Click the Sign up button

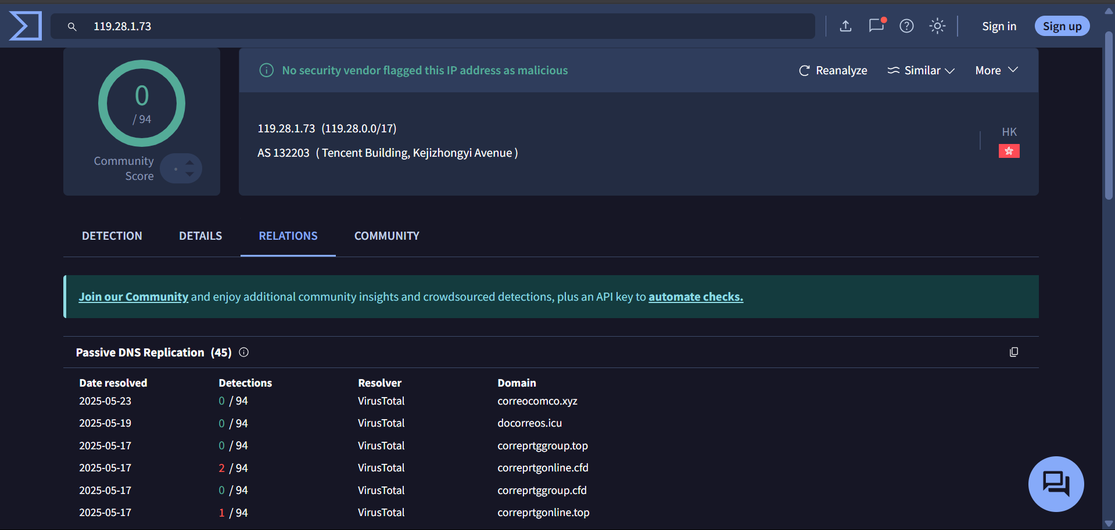(1062, 26)
